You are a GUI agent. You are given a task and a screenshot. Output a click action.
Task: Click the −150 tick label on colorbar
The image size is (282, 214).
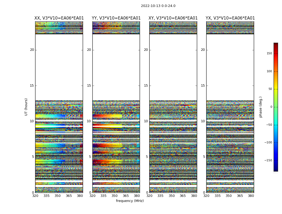pos(268,160)
